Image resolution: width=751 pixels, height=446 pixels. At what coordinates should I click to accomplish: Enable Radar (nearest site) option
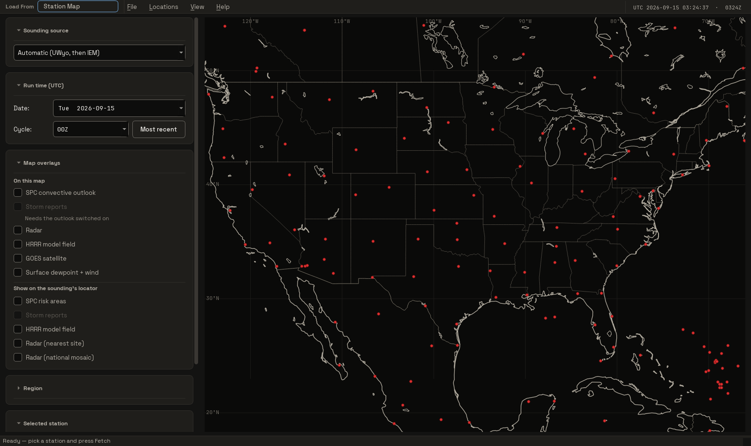pos(18,343)
